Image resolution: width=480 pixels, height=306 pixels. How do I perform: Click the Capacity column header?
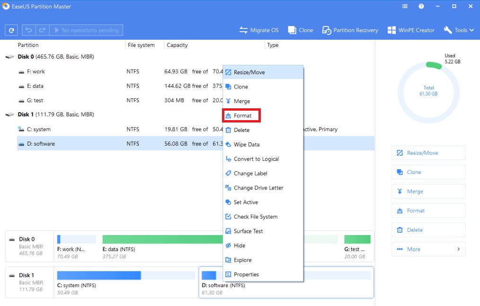pos(178,45)
